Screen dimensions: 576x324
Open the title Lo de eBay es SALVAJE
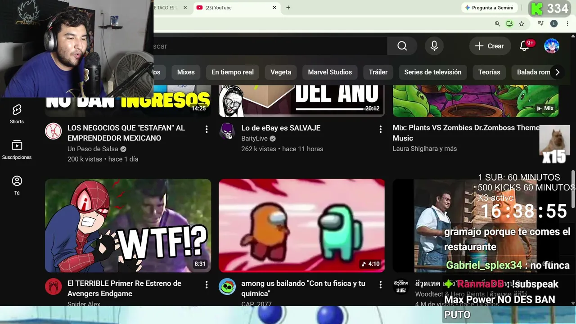[281, 128]
